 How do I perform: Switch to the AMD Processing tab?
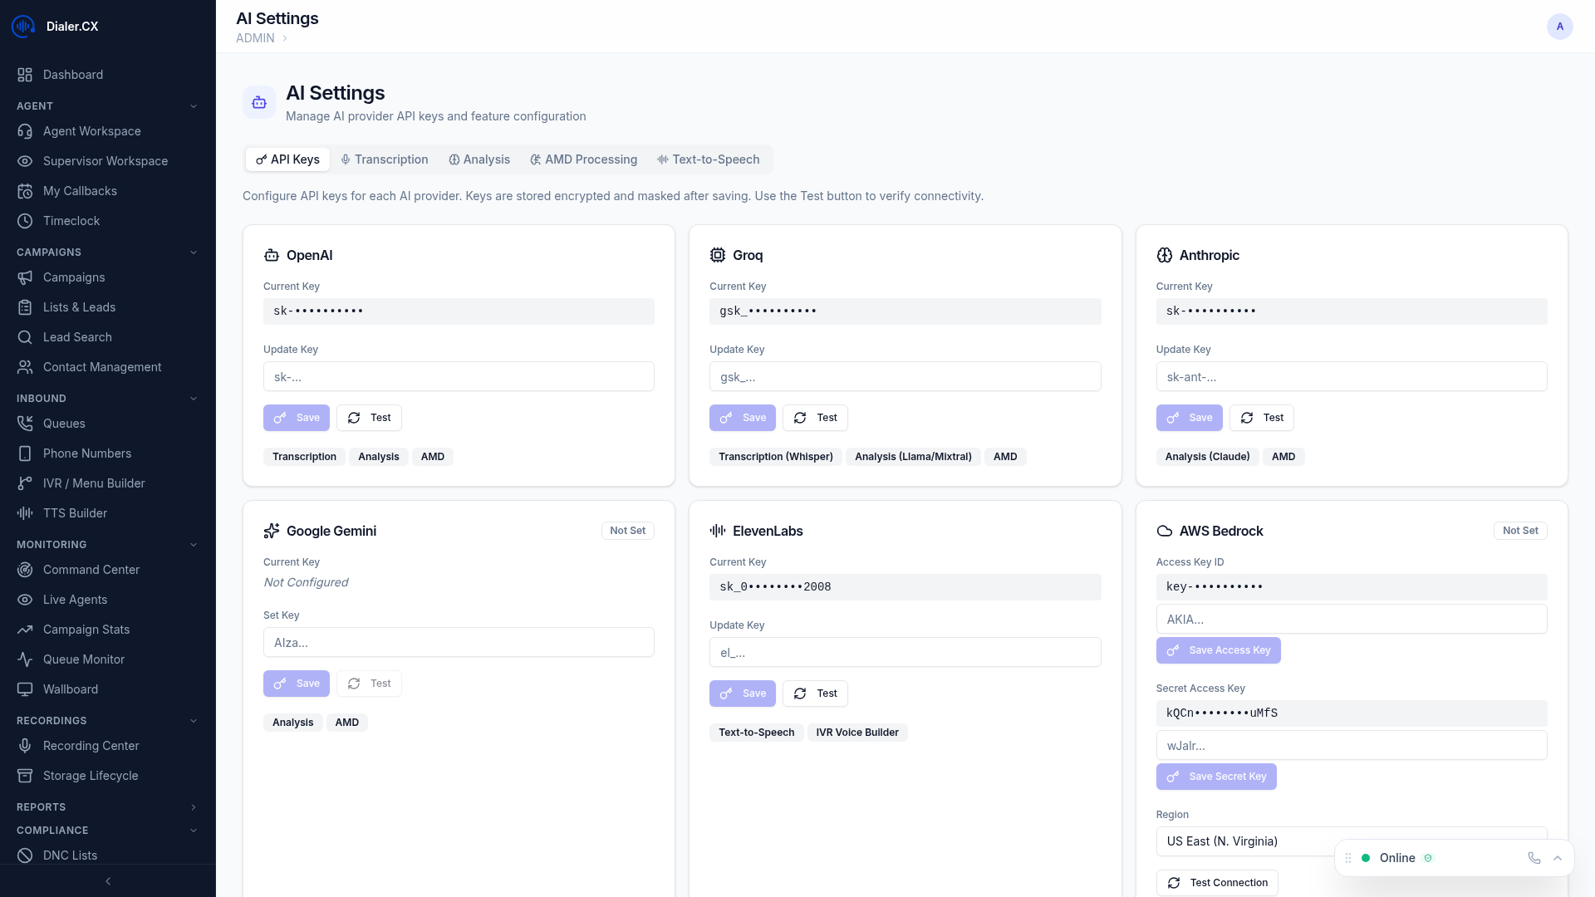[x=583, y=159]
